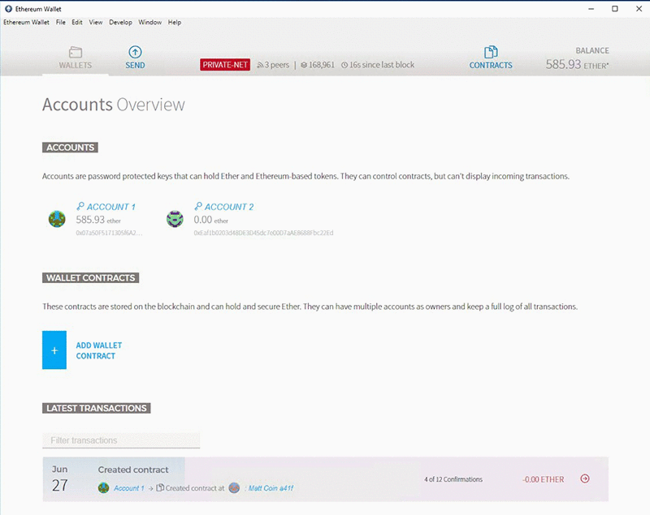650x515 pixels.
Task: Click the LATEST TRANSACTIONS section heading
Action: pyautogui.click(x=96, y=408)
